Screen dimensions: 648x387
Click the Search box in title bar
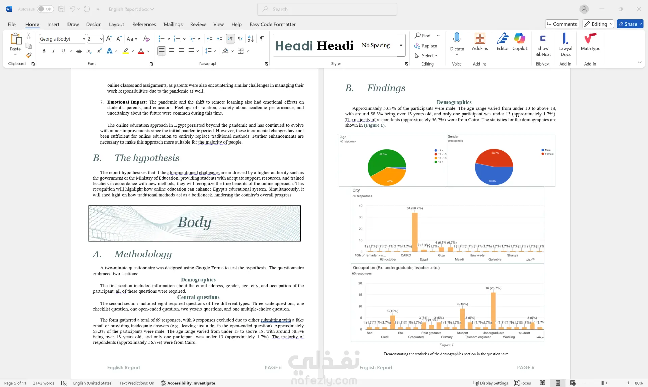(x=327, y=9)
